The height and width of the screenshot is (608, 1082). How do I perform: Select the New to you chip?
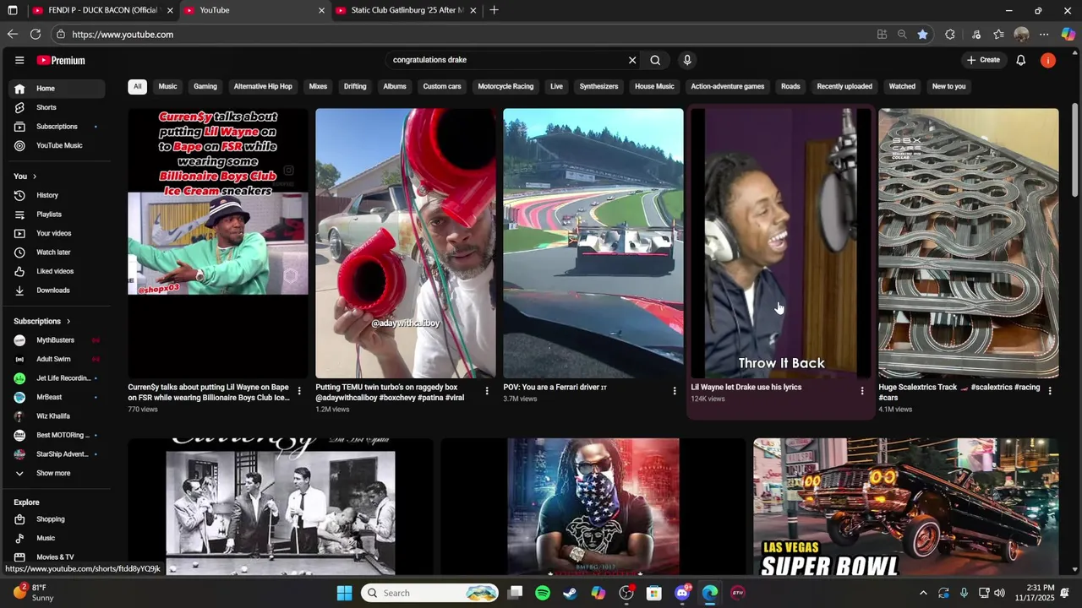click(948, 86)
